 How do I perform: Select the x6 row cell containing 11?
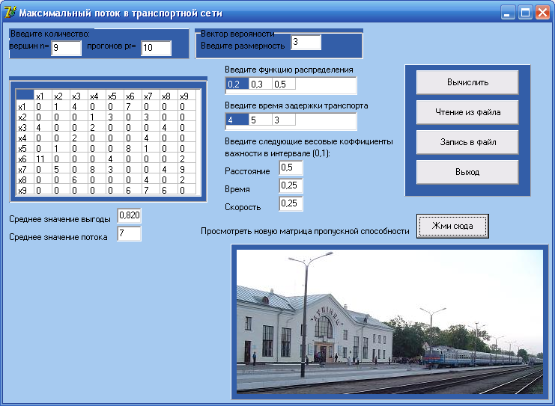(42, 159)
